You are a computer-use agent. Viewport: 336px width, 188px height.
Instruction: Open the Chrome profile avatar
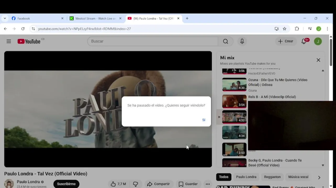click(x=318, y=29)
